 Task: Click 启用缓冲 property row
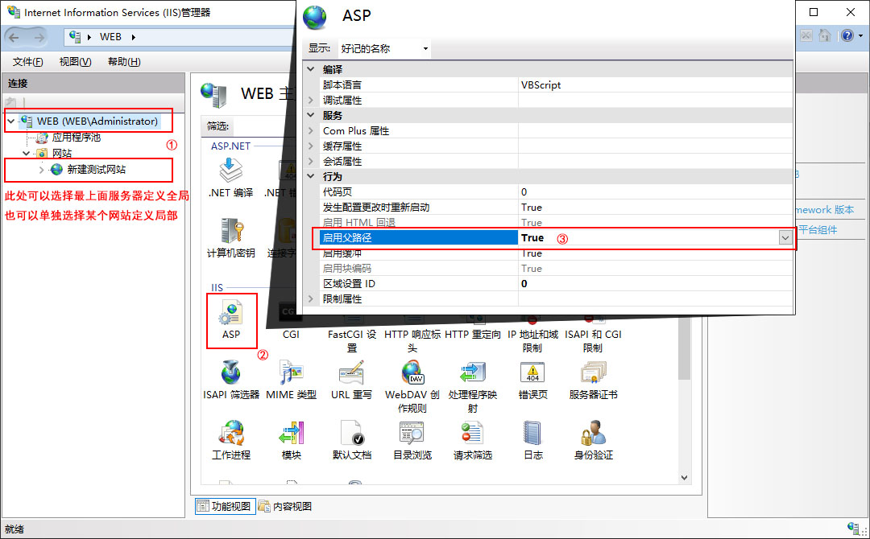(x=557, y=253)
